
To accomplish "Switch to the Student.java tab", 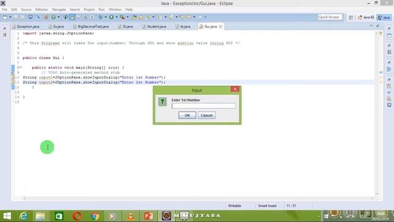I will (154, 27).
